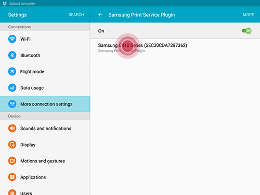
Task: Tap the 'Samsung Print Service Plugin' subtitle under printer
Action: tap(122, 51)
